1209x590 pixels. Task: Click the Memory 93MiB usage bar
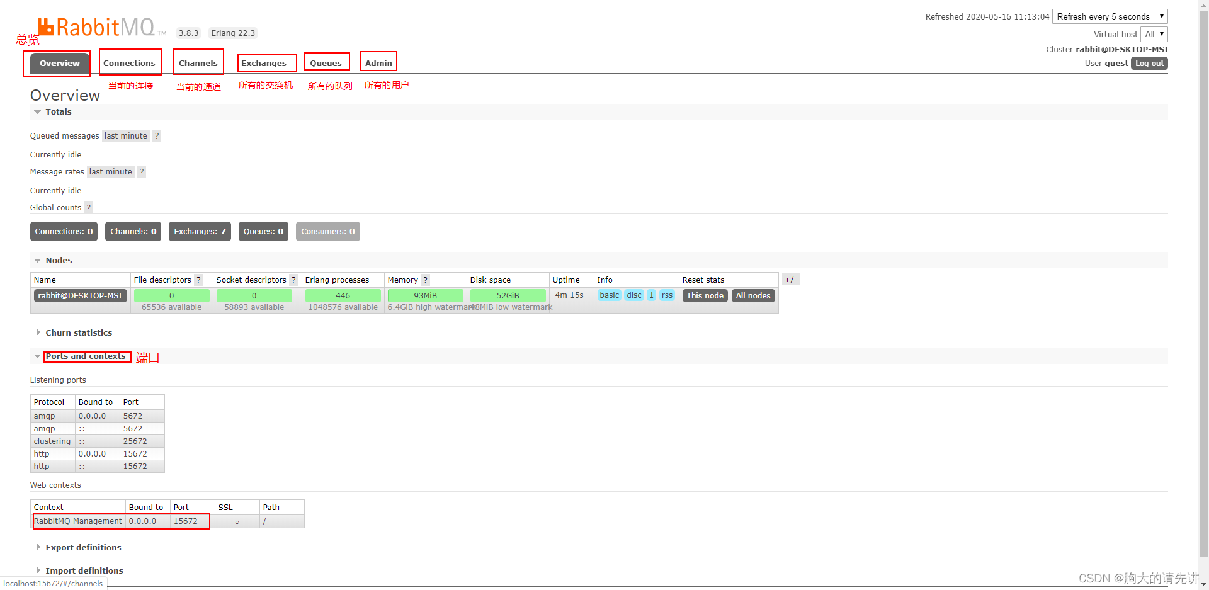pyautogui.click(x=426, y=295)
